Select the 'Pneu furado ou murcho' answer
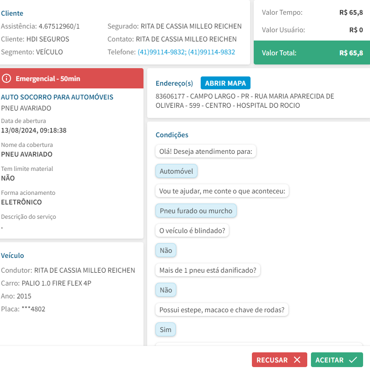This screenshot has width=370, height=368. click(196, 211)
